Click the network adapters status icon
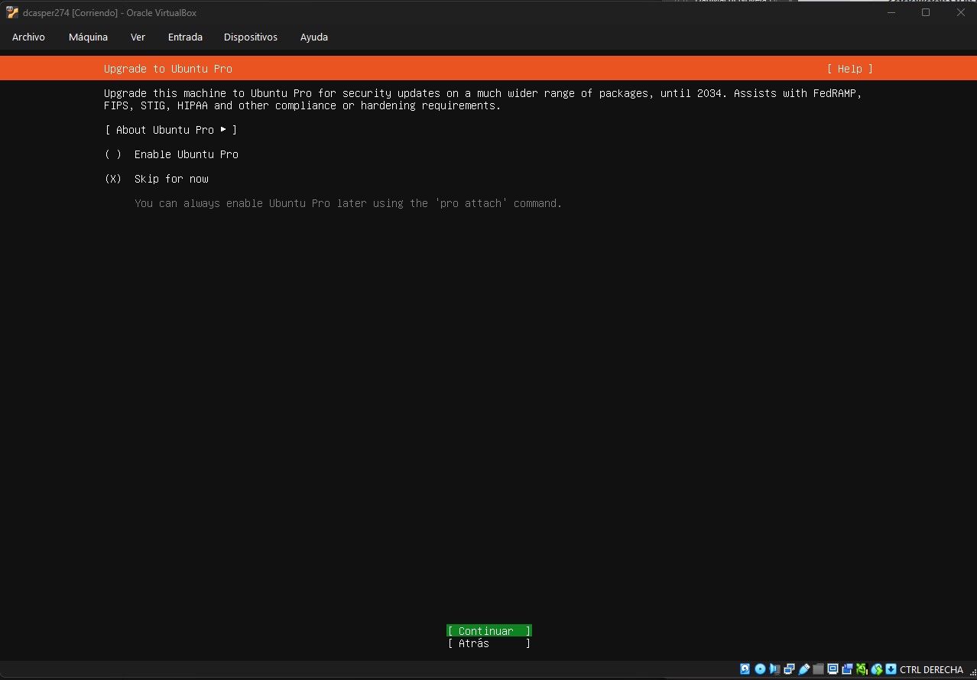Viewport: 977px width, 680px height. click(789, 669)
